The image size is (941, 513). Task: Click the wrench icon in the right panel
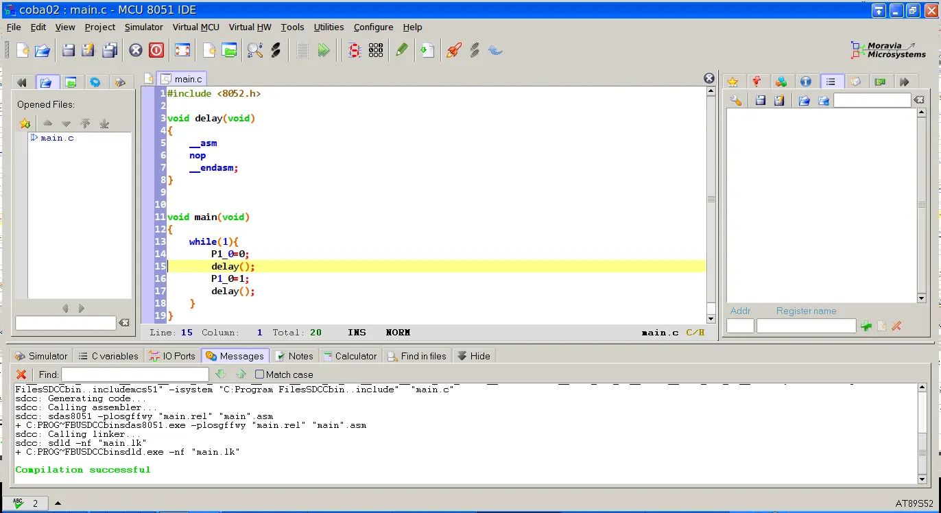[736, 101]
